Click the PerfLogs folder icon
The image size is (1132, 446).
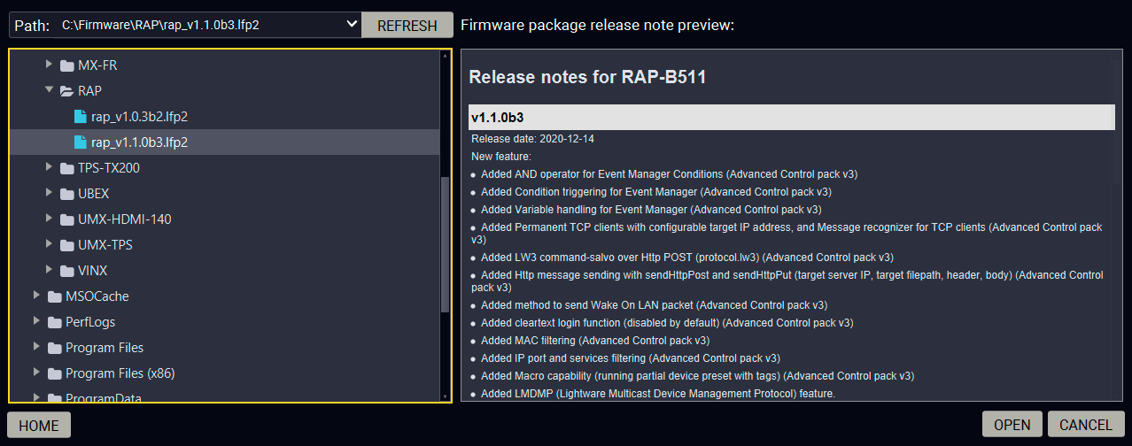[x=54, y=322]
